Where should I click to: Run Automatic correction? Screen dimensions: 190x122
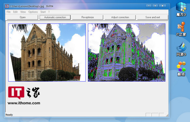(x=55, y=17)
